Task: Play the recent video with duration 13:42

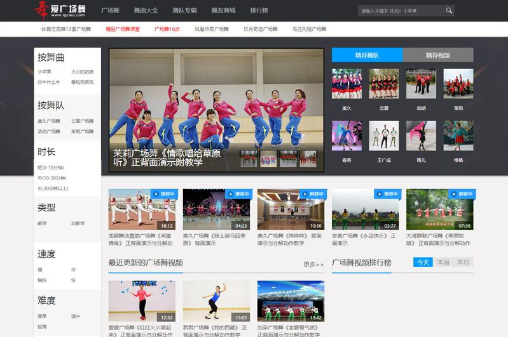Action: pyautogui.click(x=291, y=301)
